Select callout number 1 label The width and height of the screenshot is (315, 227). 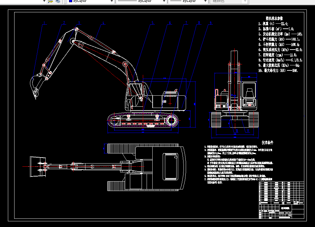coord(44,23)
